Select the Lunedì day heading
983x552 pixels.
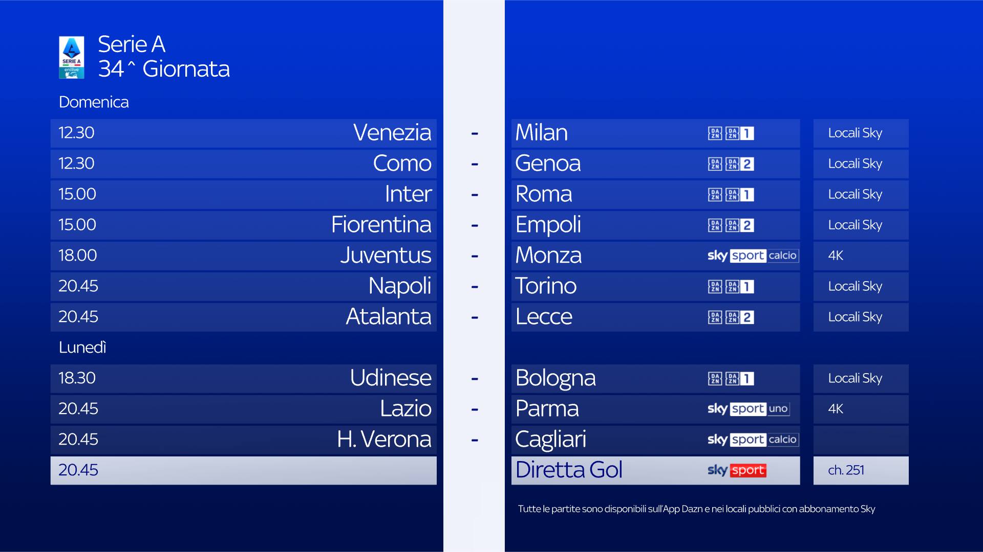[82, 348]
